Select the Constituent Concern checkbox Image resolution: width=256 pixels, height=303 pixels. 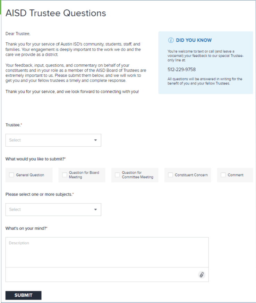coord(170,175)
